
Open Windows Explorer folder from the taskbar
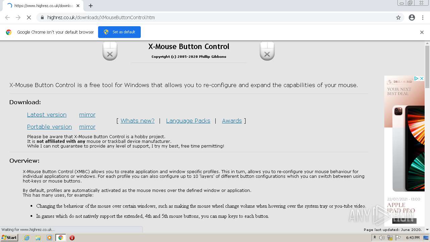tap(38, 238)
